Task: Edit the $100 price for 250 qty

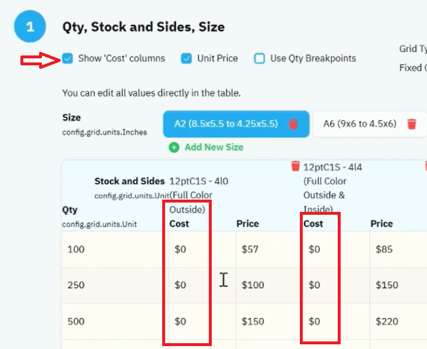Action: 267,285
